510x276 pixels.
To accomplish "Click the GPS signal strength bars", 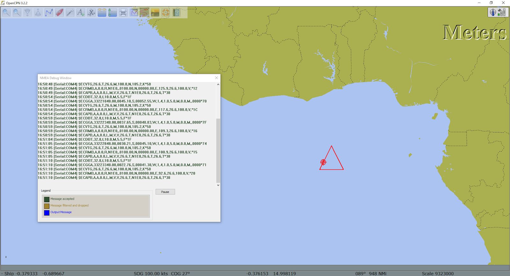I will tap(502, 12).
